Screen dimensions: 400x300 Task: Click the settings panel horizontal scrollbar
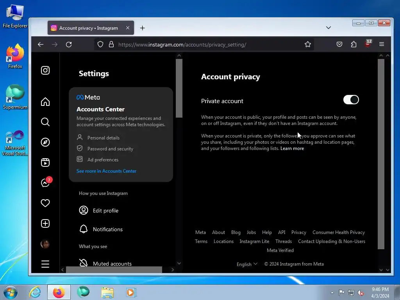pos(114,270)
